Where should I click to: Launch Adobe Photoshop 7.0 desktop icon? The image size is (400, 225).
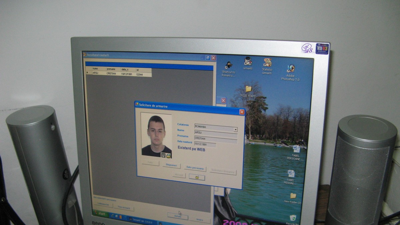coord(290,73)
